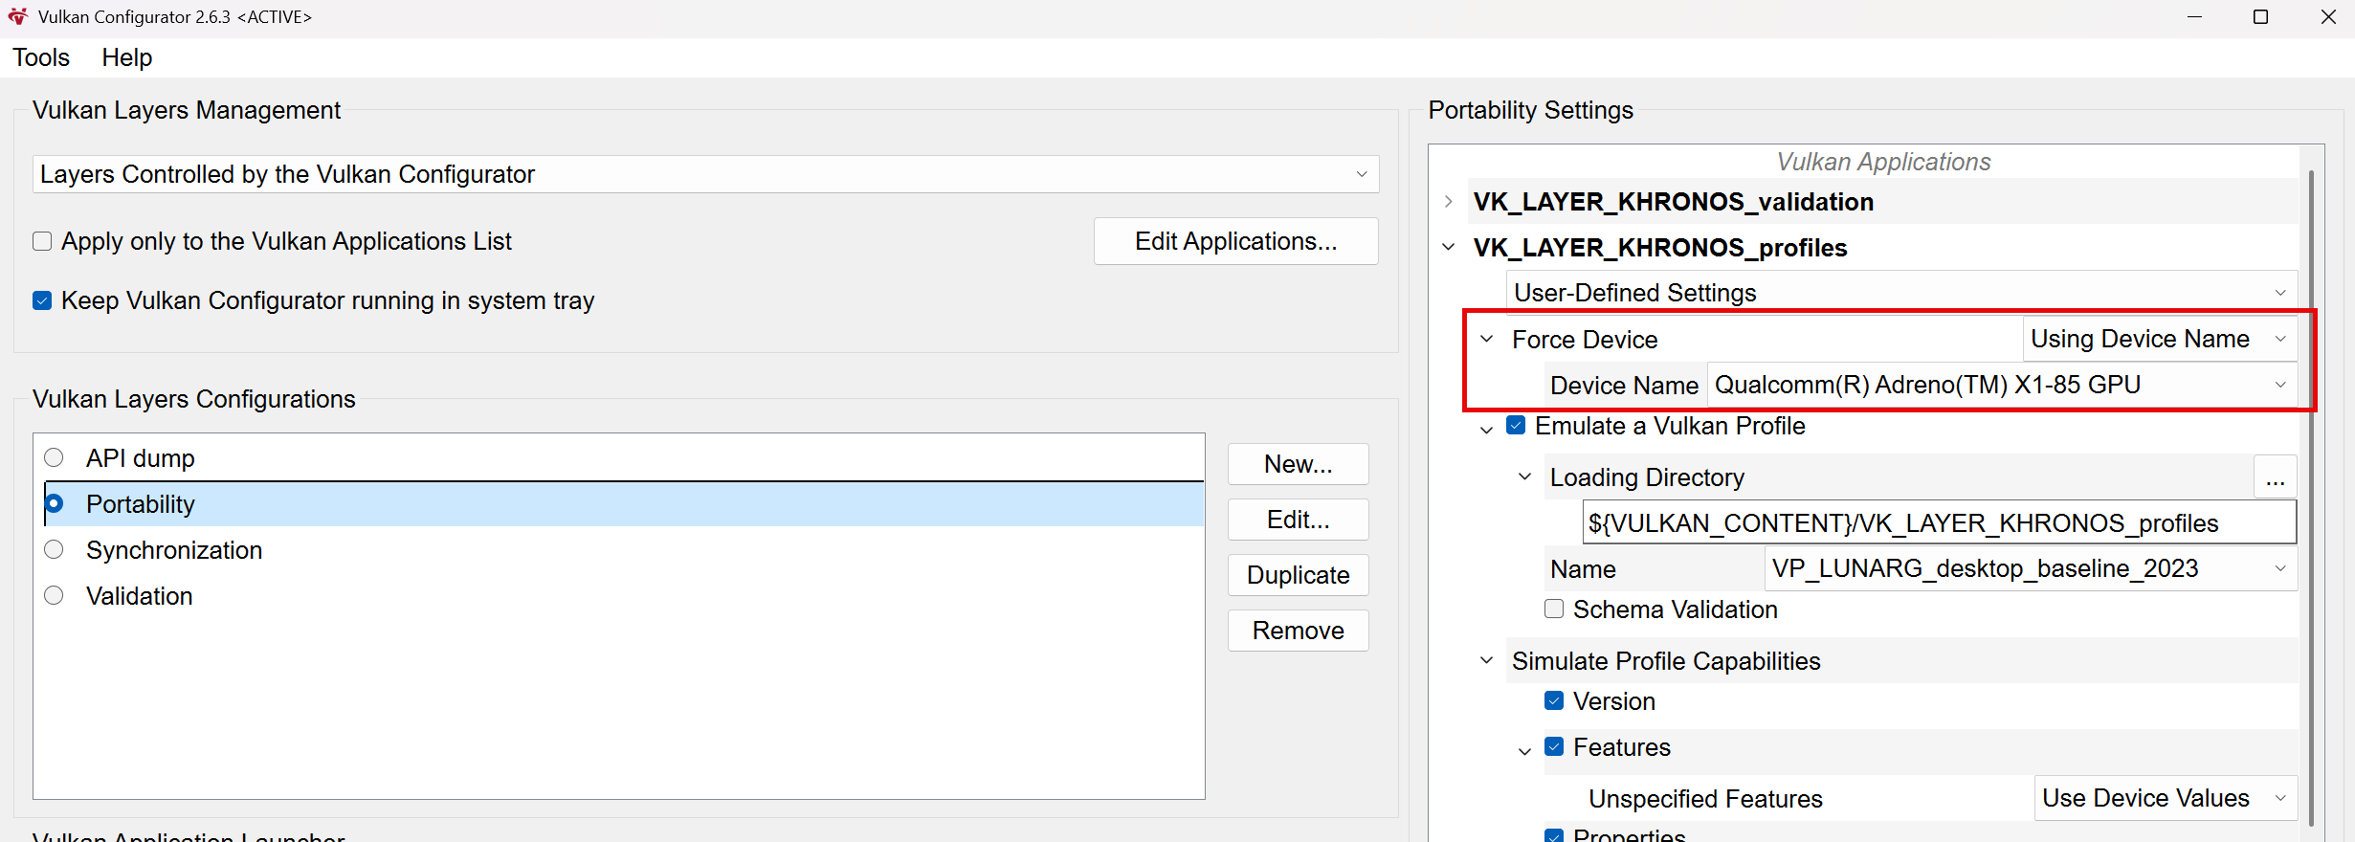Toggle the Emulate a Vulkan Profile checkbox
This screenshot has height=842, width=2355.
pos(1517,426)
